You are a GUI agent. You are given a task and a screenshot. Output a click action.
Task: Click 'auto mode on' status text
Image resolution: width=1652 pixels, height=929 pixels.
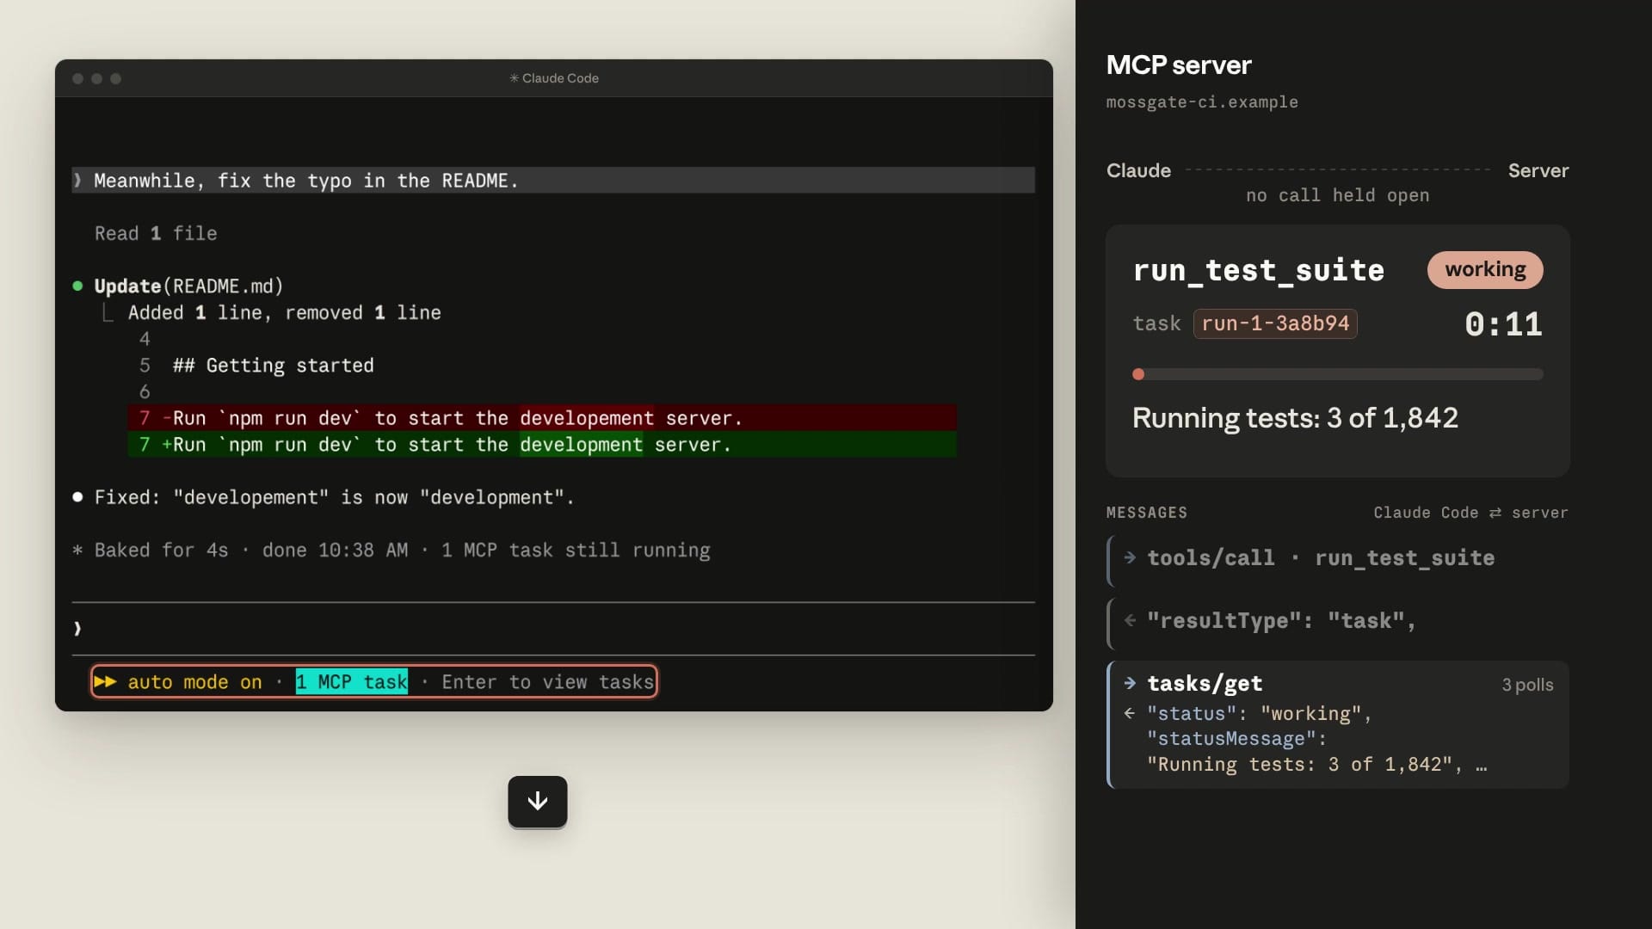pos(194,682)
